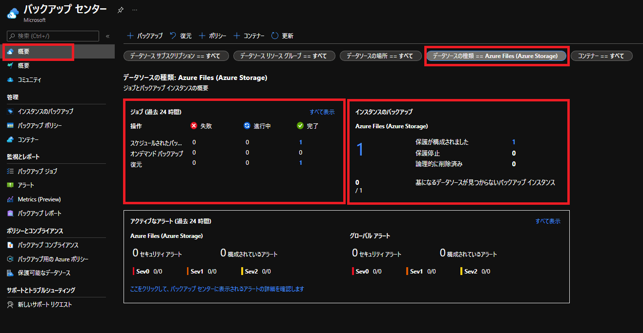Click the バックアップ レポート icon
643x333 pixels.
click(10, 213)
